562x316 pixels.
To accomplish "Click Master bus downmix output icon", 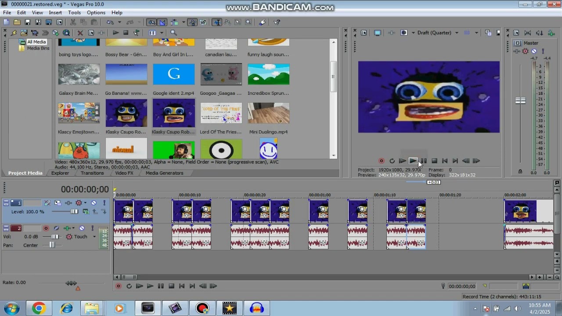I will pyautogui.click(x=528, y=32).
